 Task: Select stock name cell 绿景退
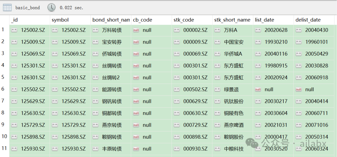coord(232,90)
